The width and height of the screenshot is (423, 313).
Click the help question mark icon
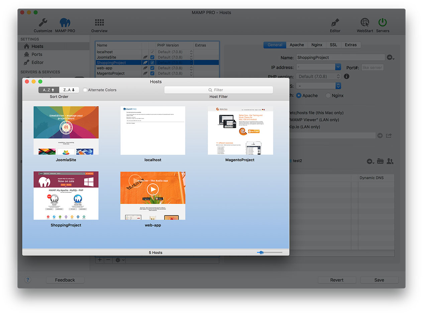pyautogui.click(x=28, y=280)
